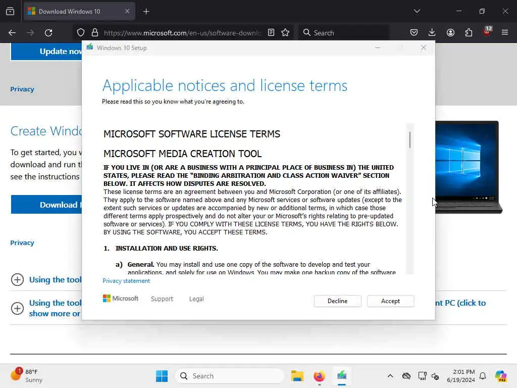Open the Firefox hamburger menu
Image resolution: width=517 pixels, height=388 pixels.
505,32
